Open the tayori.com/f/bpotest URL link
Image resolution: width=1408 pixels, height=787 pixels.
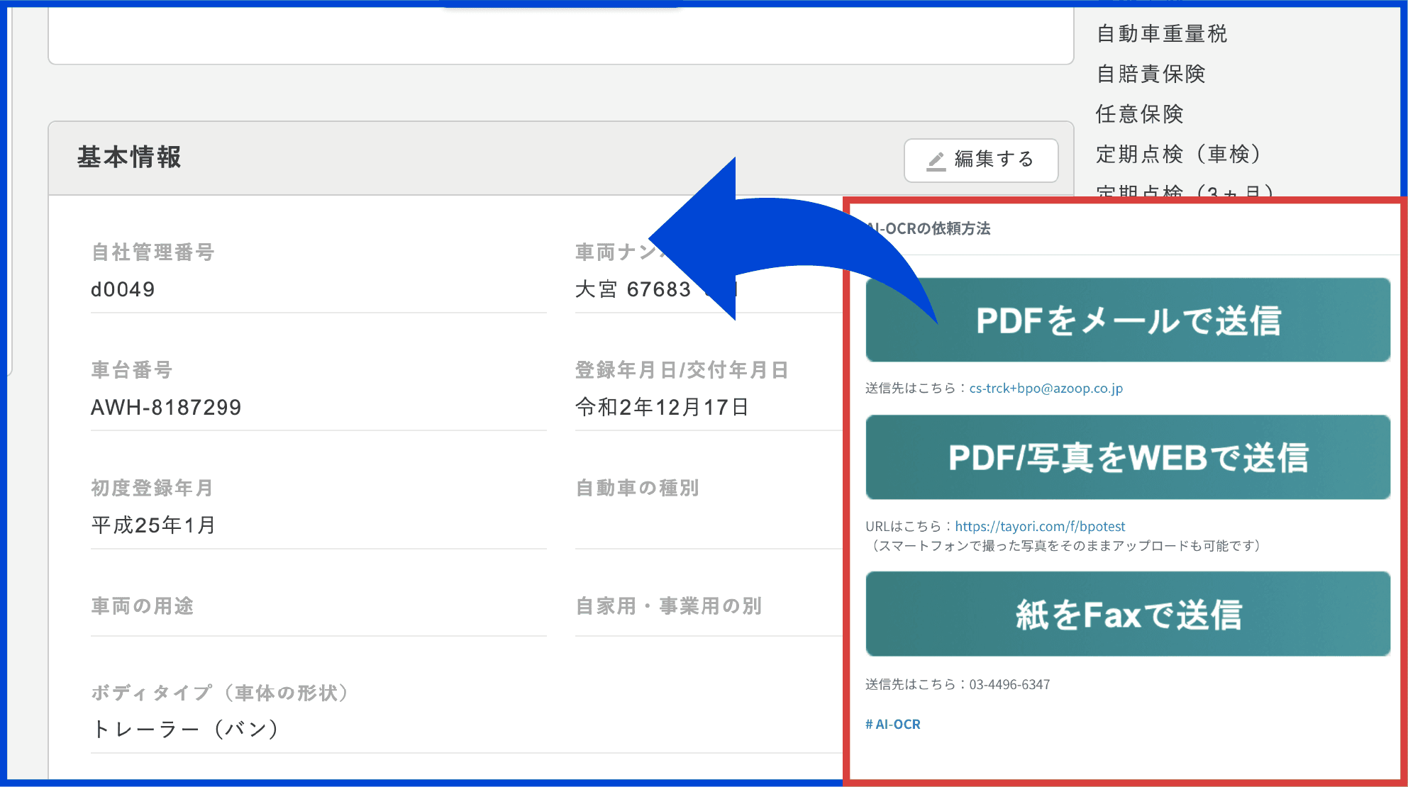[x=1039, y=526]
